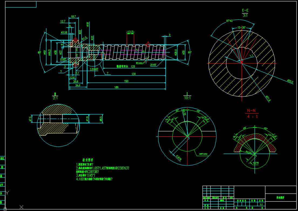Select the E-E section view label

pyautogui.click(x=245, y=10)
